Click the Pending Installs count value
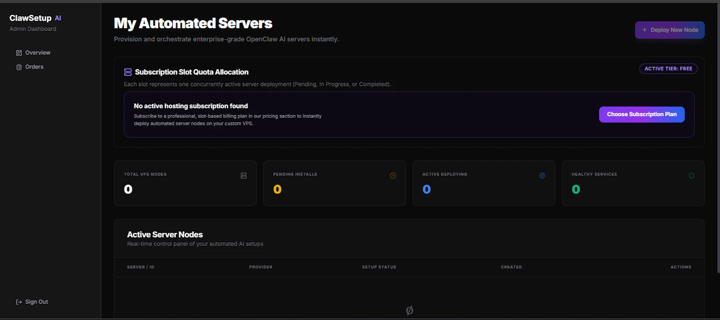The width and height of the screenshot is (720, 320). point(277,190)
